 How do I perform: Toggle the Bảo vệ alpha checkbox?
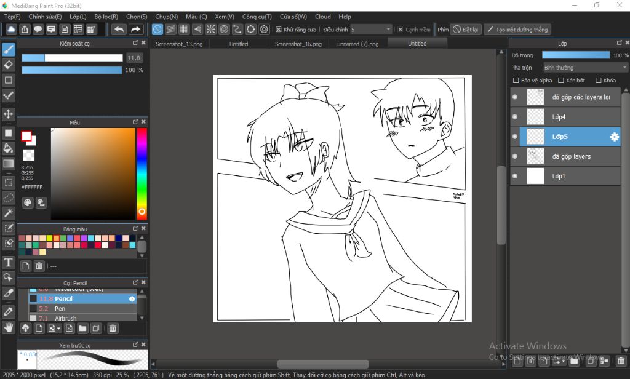(x=516, y=81)
